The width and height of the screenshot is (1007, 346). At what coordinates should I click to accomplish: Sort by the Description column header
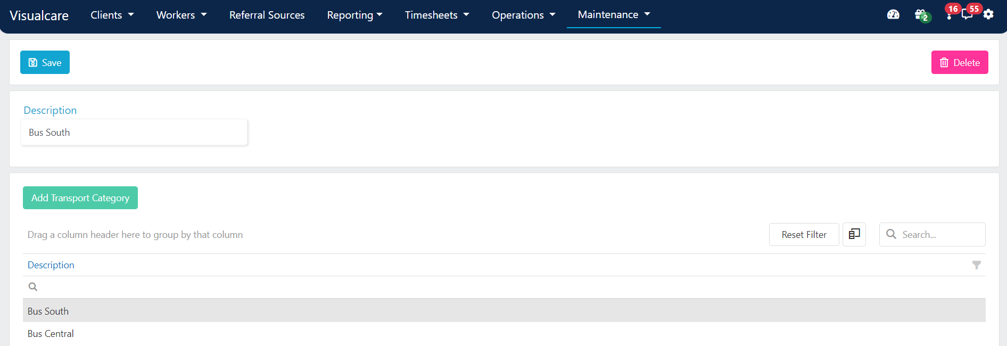[51, 265]
